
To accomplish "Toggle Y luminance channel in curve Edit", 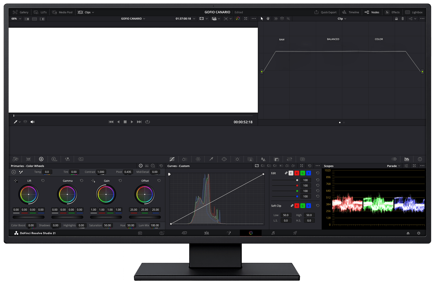I will click(x=291, y=173).
